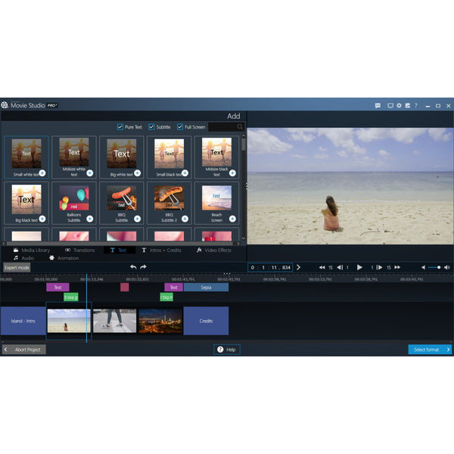
Task: Step forward one frame
Action: (379, 268)
